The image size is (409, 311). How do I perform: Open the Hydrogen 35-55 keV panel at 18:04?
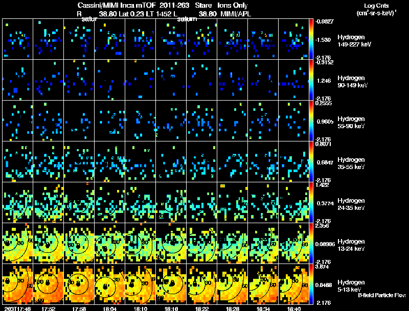pyautogui.click(x=110, y=162)
